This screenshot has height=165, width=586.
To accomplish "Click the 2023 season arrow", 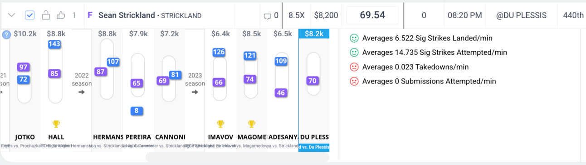I will pos(195,92).
